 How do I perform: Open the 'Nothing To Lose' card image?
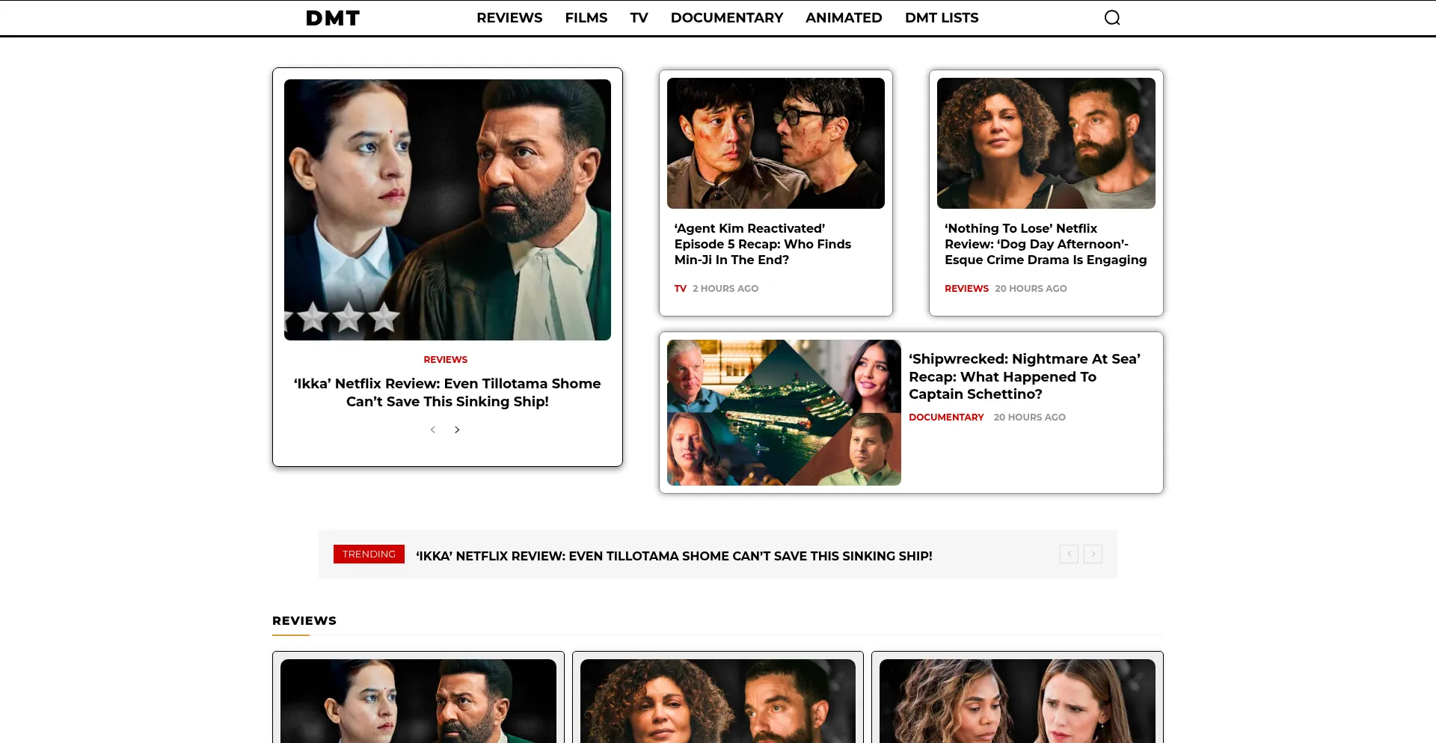[x=1046, y=143]
